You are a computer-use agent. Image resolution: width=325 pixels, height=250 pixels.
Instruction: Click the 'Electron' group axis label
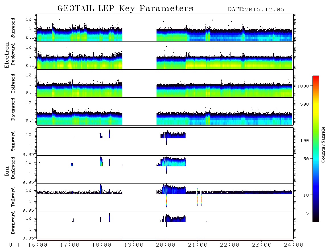click(7, 55)
